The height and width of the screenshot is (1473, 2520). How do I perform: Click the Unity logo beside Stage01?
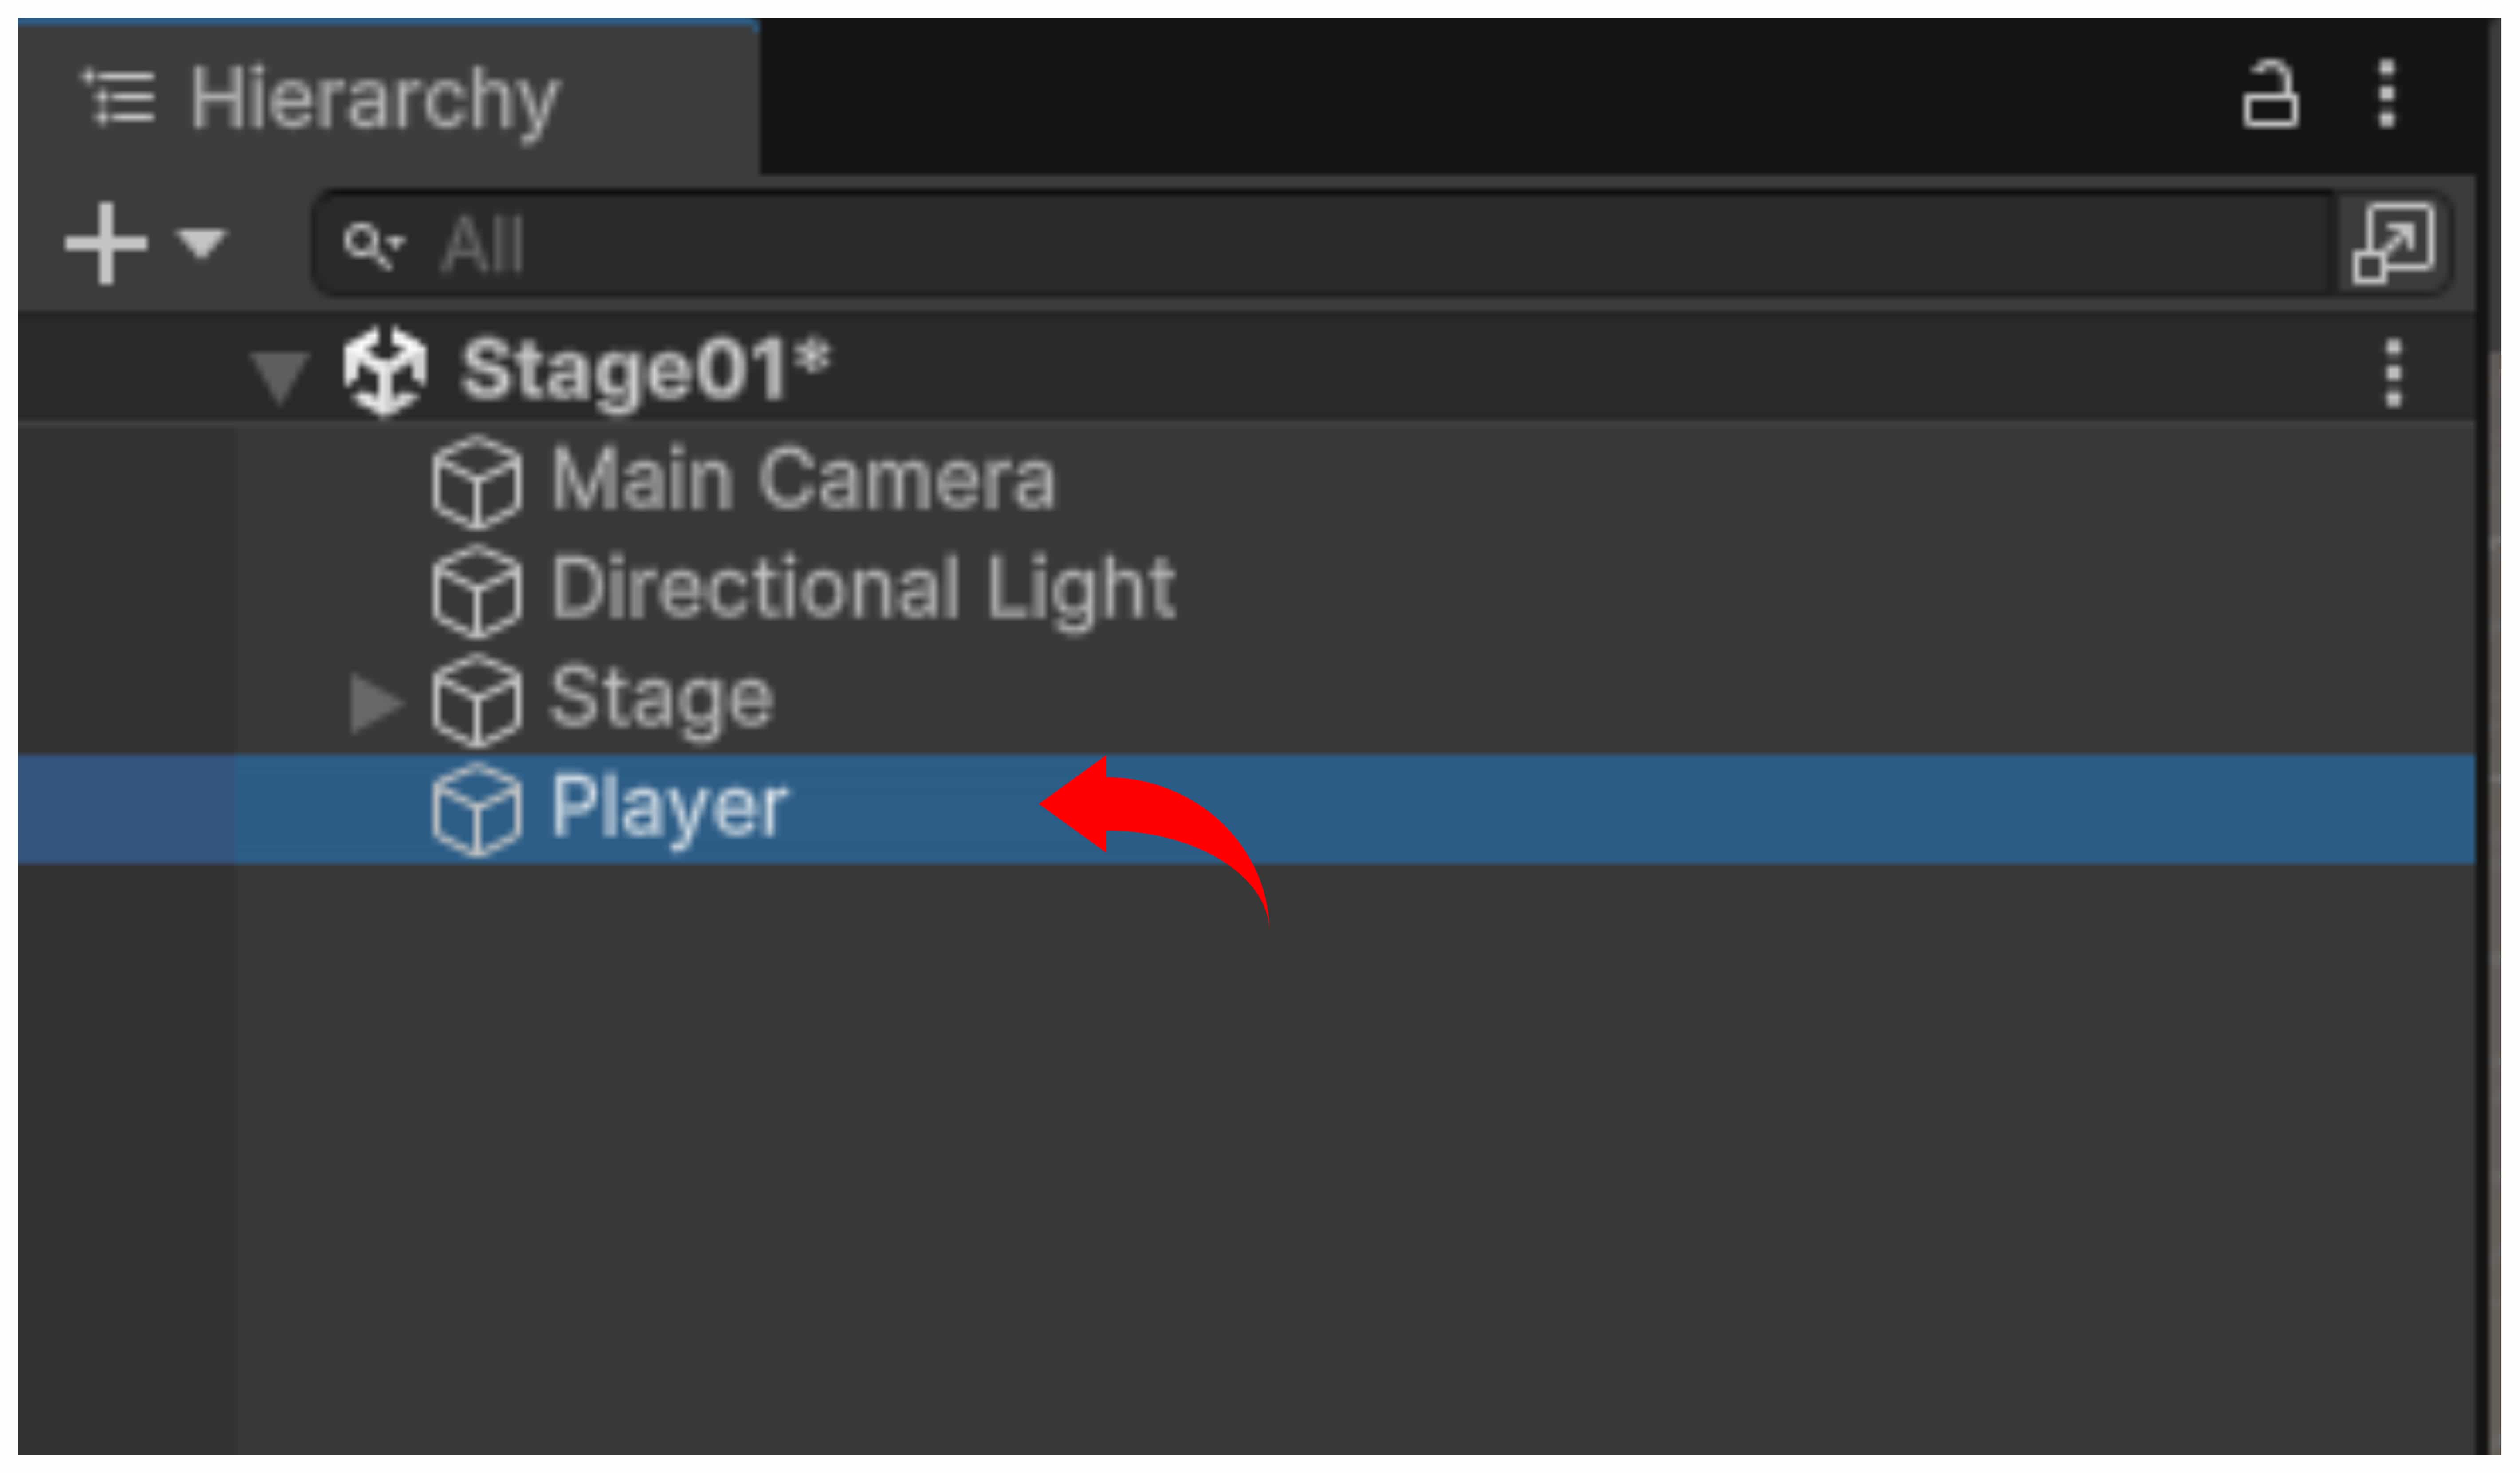click(384, 372)
